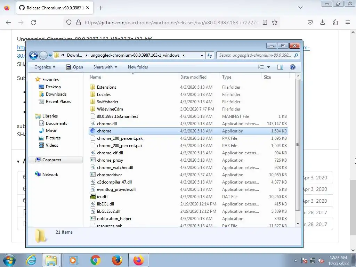This screenshot has height=267, width=356.
Task: Select the chrome_elf.dll file icon
Action: coord(92,153)
